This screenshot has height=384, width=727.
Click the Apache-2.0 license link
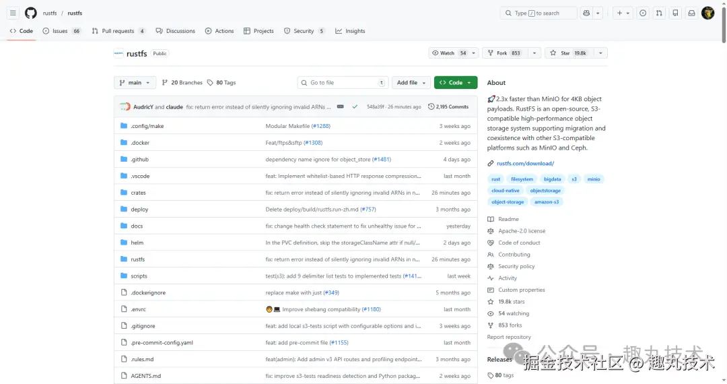tap(522, 230)
